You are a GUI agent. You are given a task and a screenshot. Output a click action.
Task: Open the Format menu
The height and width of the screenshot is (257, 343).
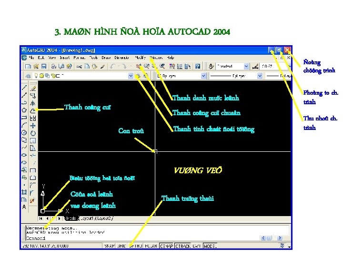[x=79, y=58]
